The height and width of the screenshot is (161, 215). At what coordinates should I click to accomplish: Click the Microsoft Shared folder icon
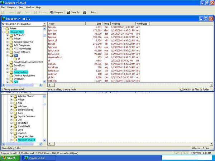tap(15, 140)
